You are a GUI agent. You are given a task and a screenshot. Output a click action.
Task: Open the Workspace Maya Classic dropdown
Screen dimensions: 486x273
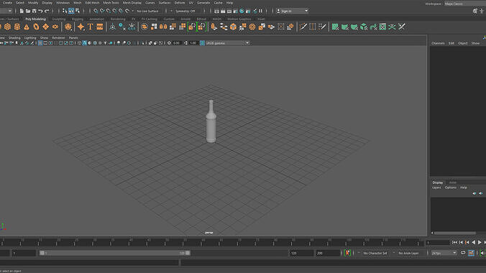pos(465,4)
